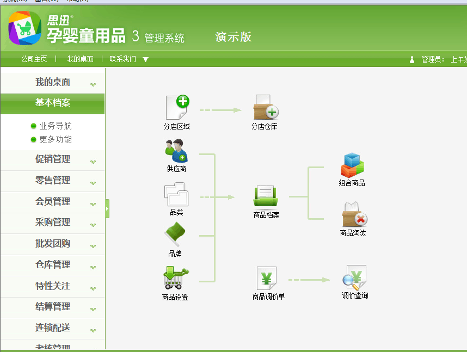The height and width of the screenshot is (352, 467).
Task: Go to 公司主页 link
Action: [x=34, y=59]
